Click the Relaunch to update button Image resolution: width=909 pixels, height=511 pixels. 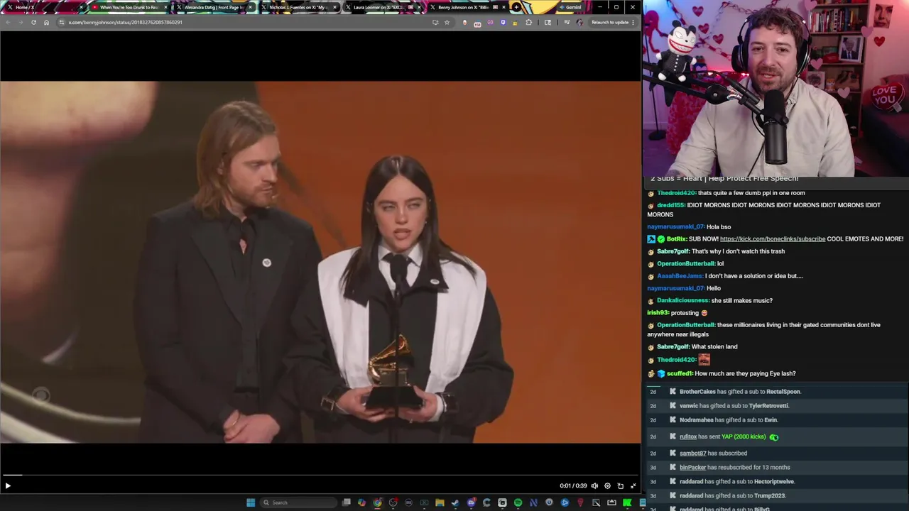click(x=612, y=22)
